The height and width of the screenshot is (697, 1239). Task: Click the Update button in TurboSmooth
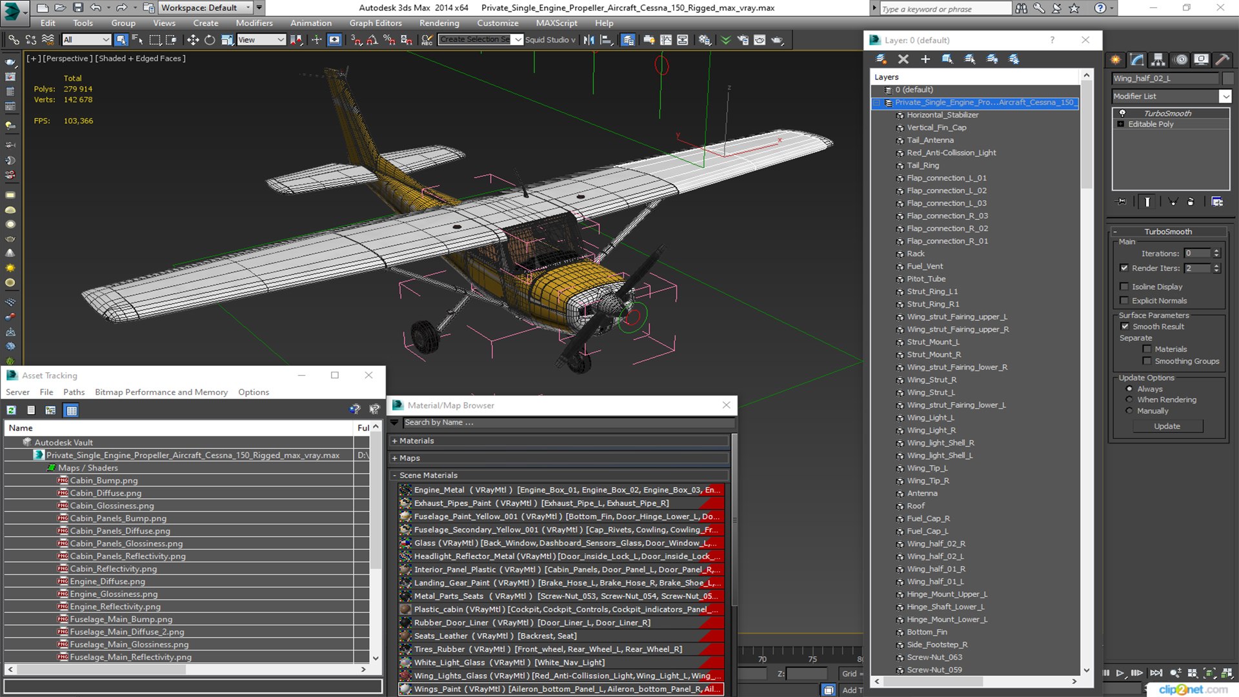click(x=1167, y=427)
